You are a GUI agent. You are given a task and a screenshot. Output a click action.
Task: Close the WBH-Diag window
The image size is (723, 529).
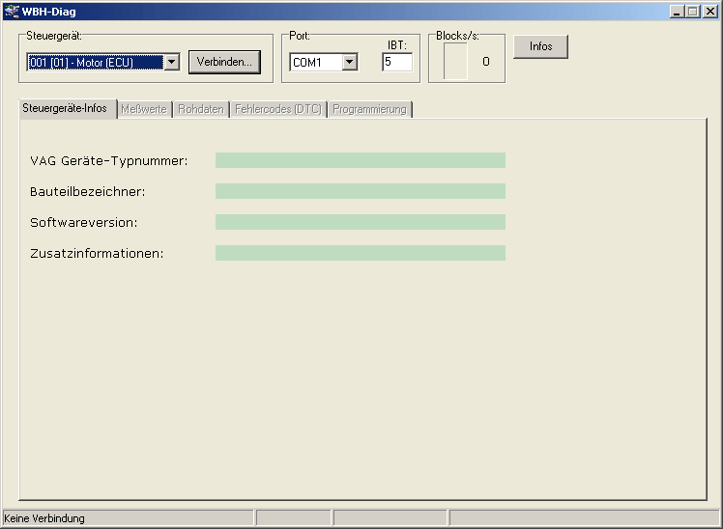(x=709, y=12)
